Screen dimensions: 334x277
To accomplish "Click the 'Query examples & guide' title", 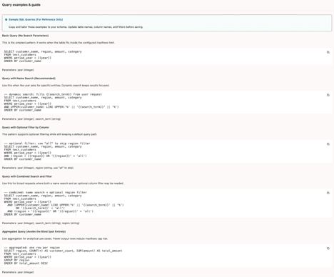I will click(x=21, y=5).
